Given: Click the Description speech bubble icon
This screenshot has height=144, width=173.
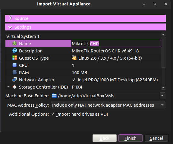Looking at the screenshot, I should click(15, 51).
